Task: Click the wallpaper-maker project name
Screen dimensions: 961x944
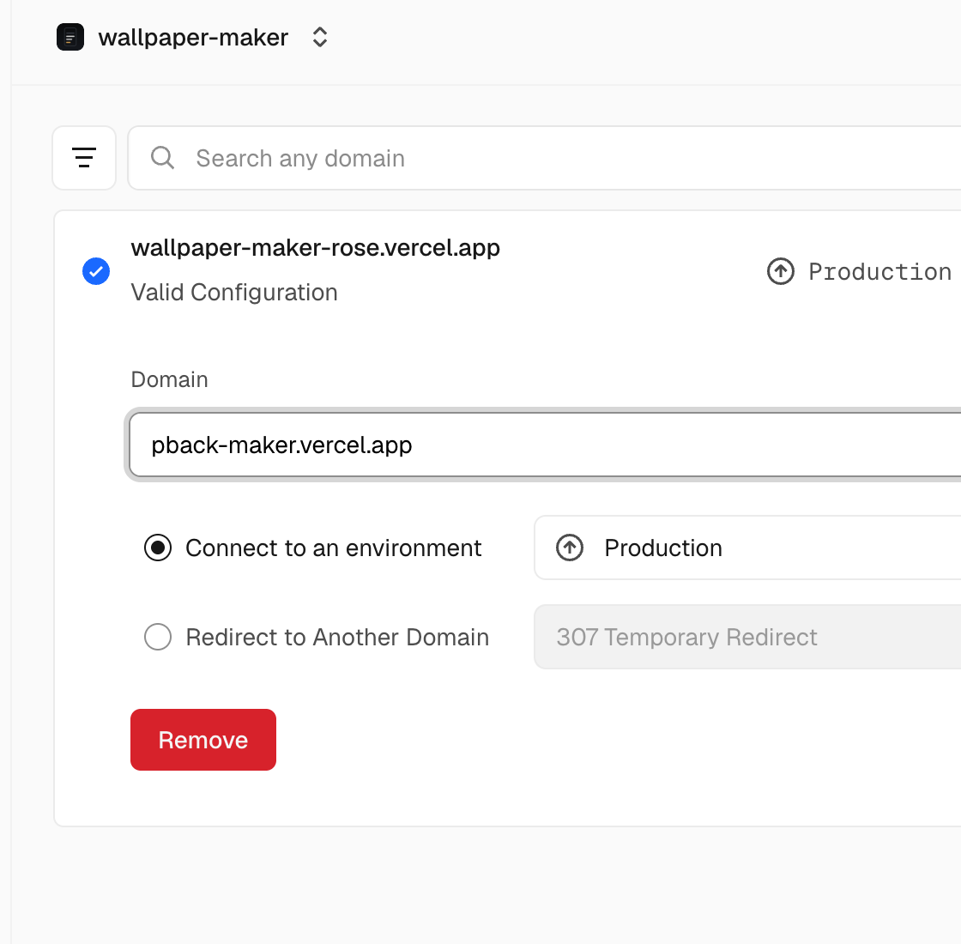Action: pos(193,38)
